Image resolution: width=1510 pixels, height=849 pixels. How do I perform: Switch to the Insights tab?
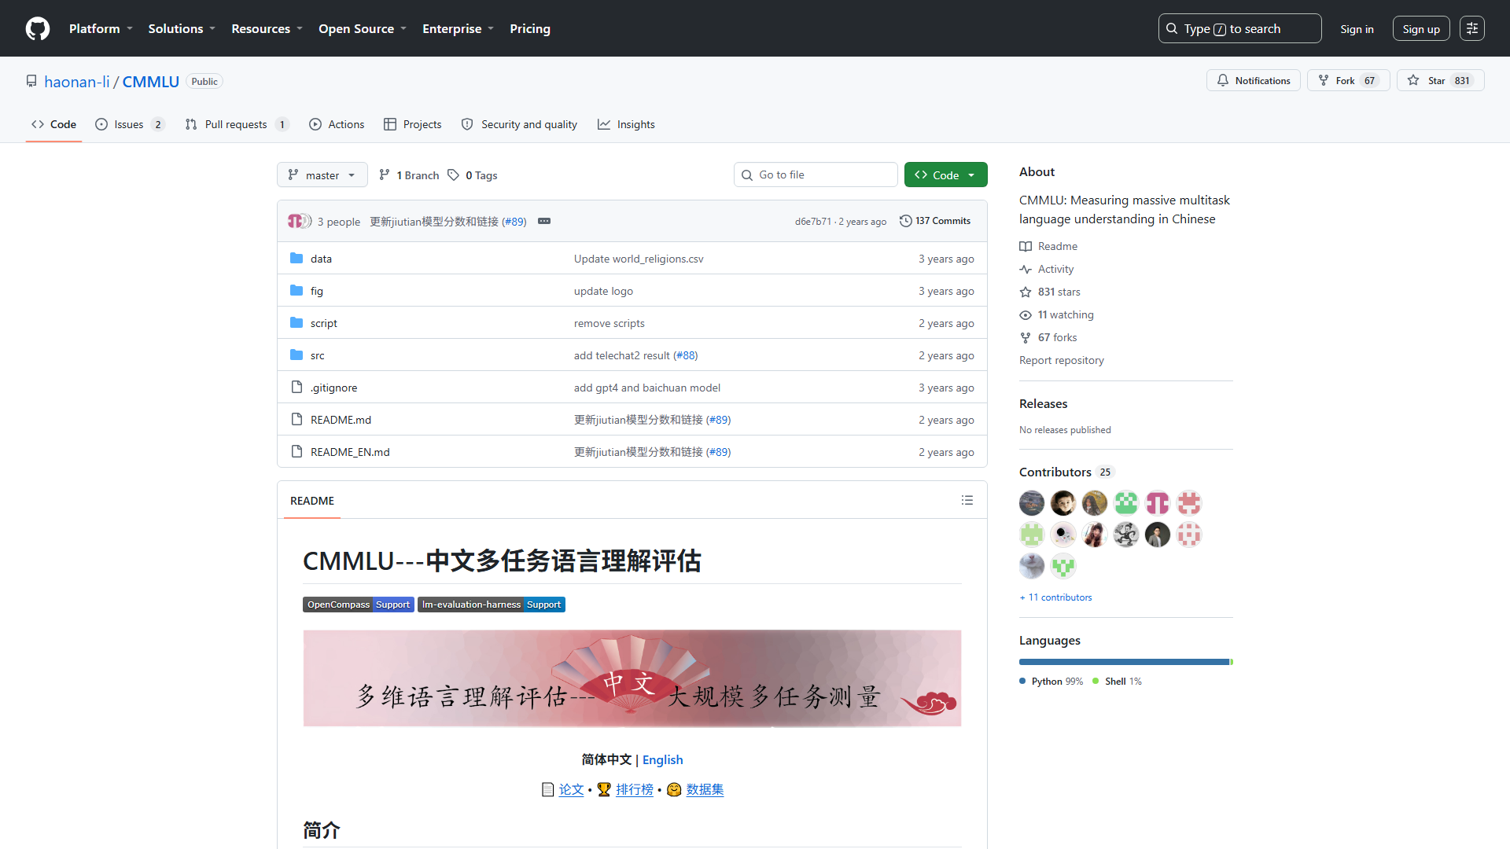[x=626, y=124]
